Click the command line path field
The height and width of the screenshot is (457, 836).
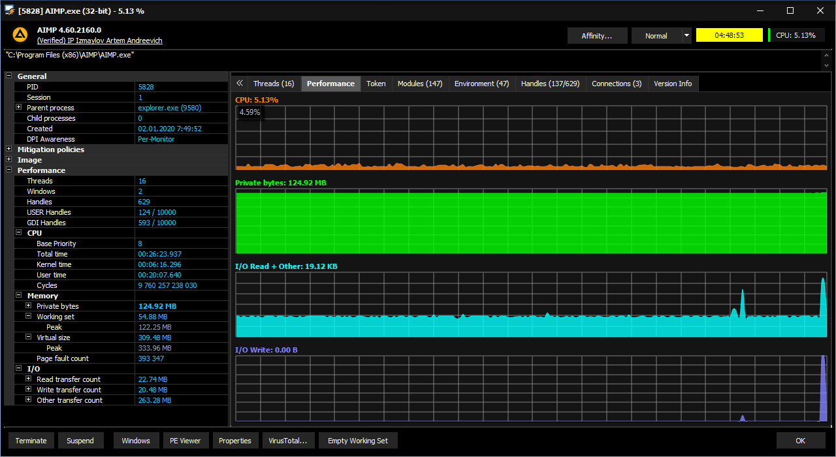[411, 59]
